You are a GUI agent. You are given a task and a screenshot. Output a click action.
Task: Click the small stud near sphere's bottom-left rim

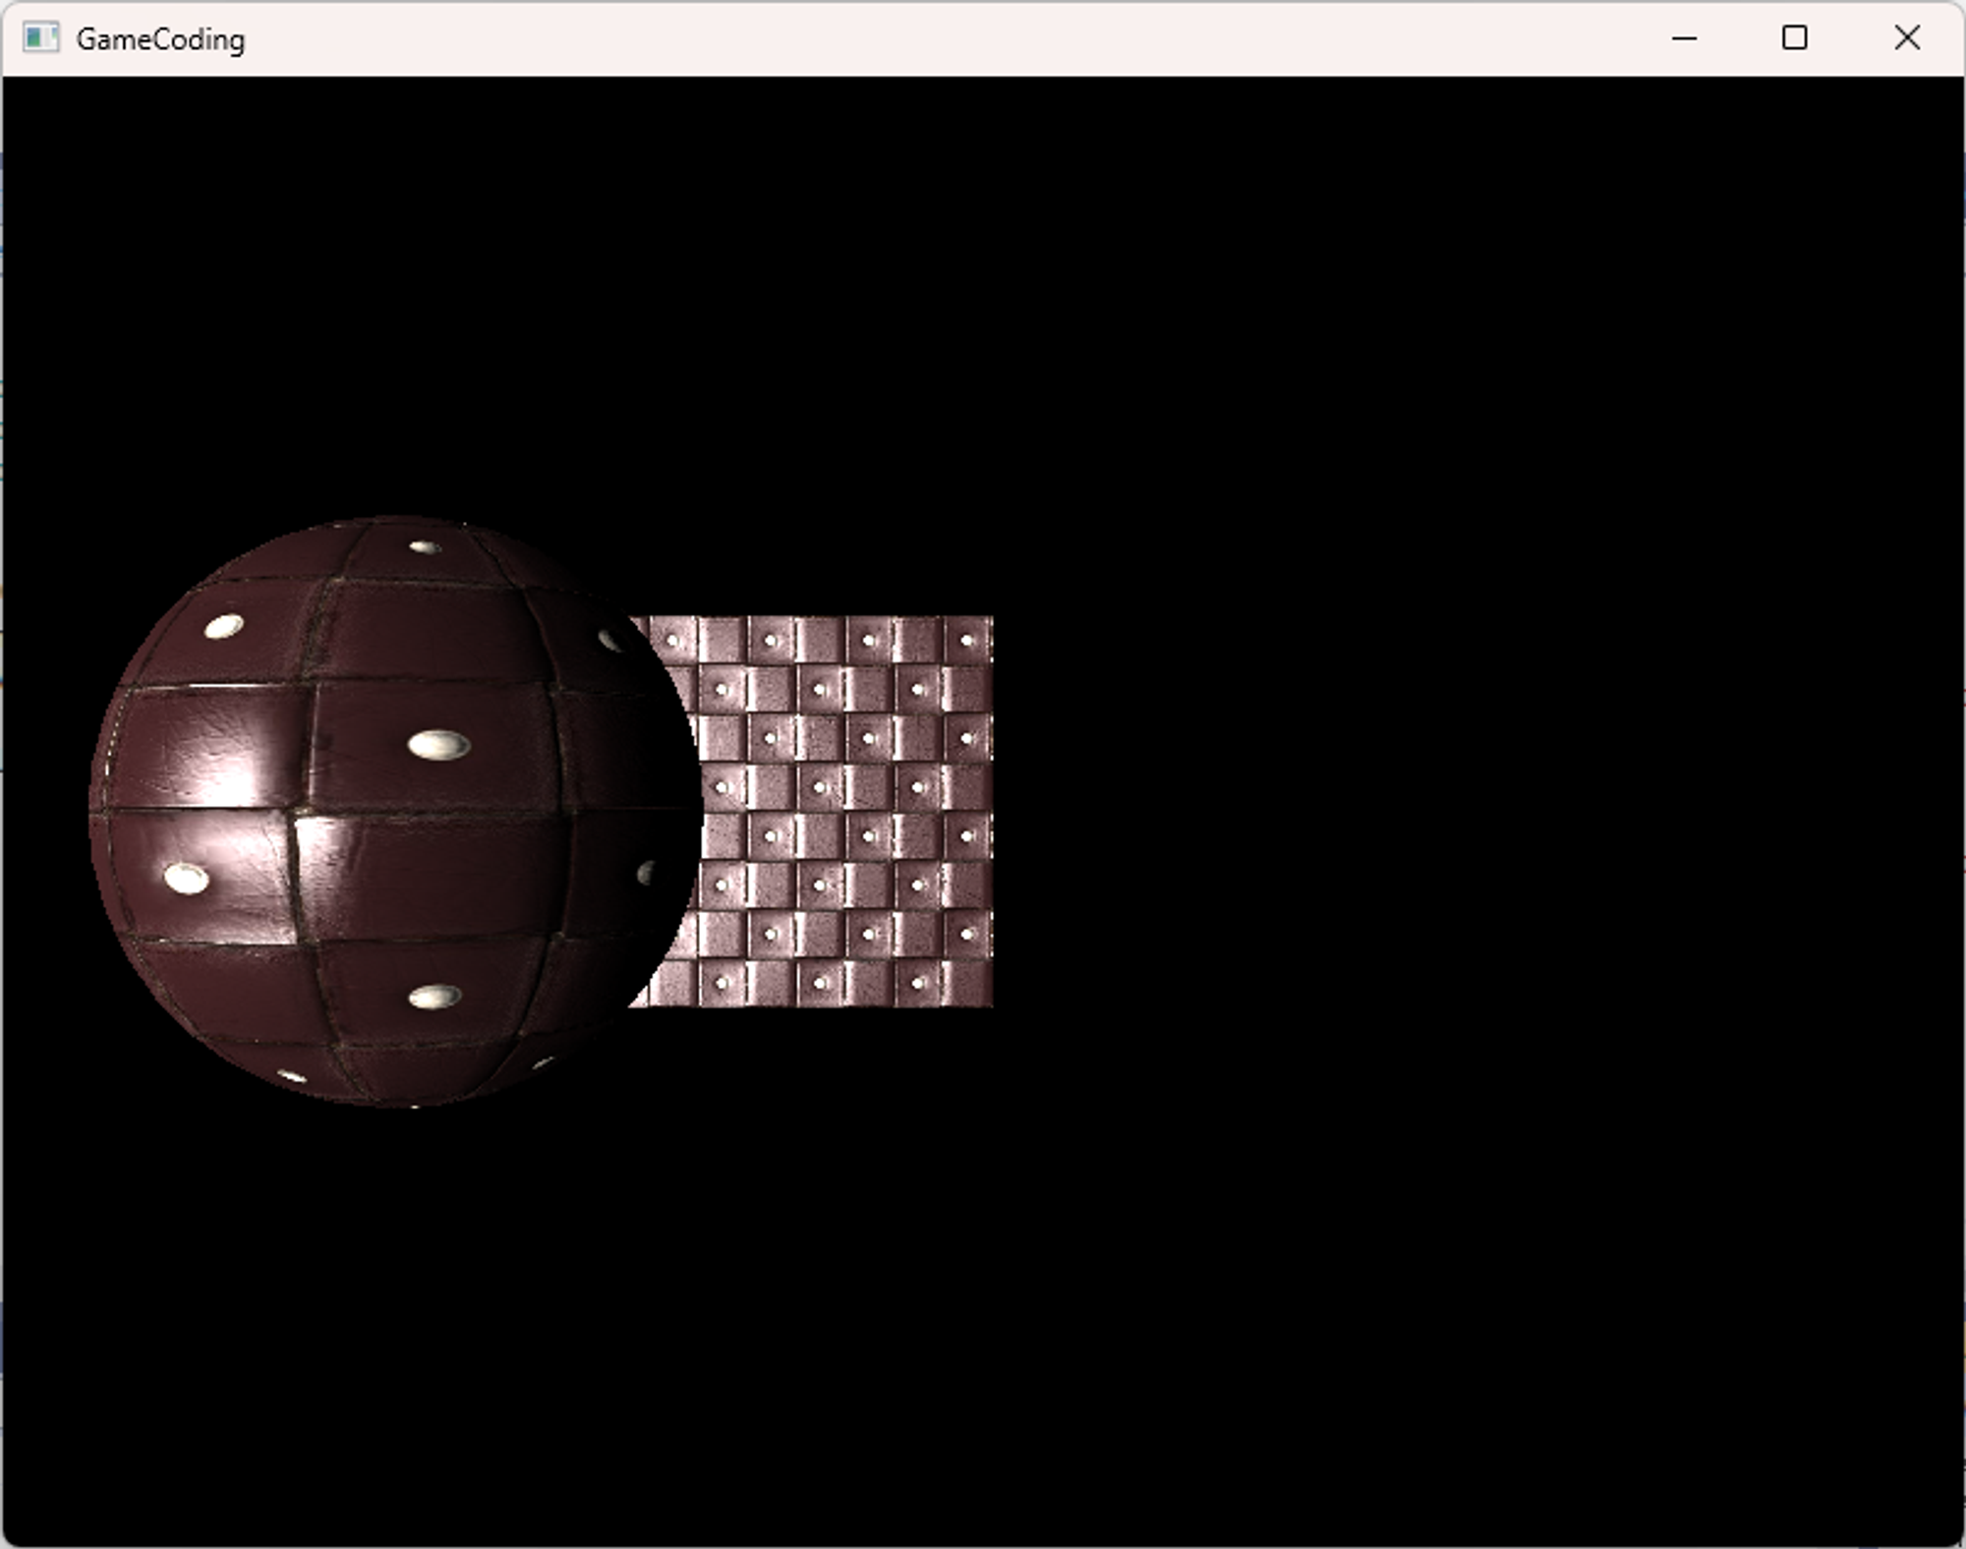(292, 1076)
